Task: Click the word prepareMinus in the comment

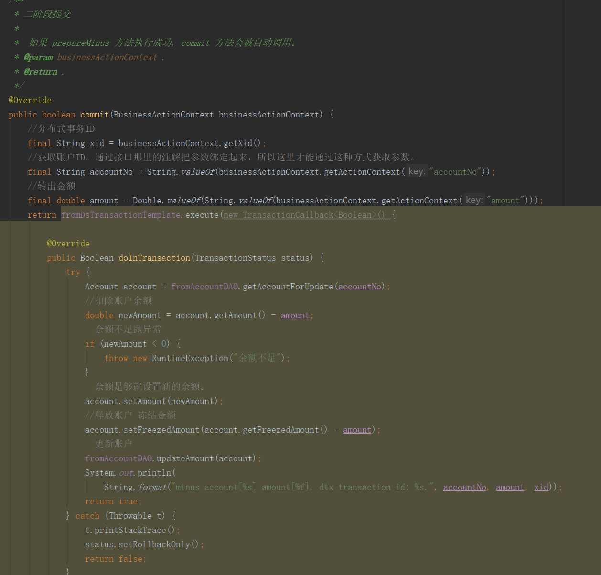Action: point(80,43)
